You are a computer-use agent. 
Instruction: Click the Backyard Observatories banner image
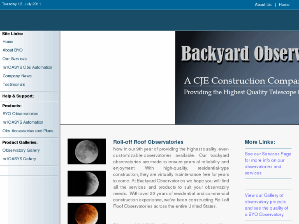(237, 78)
